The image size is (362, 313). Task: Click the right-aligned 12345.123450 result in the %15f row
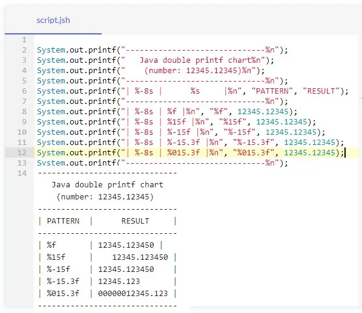pos(140,257)
